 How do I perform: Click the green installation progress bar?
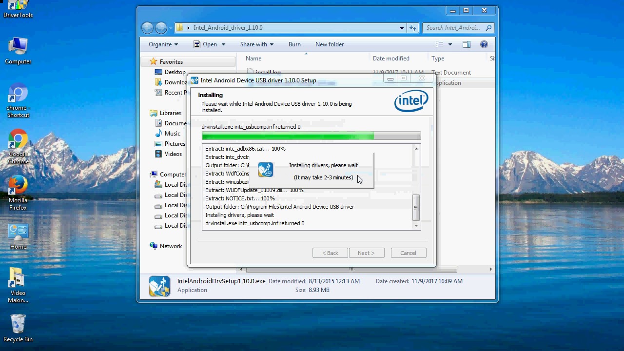coord(311,136)
